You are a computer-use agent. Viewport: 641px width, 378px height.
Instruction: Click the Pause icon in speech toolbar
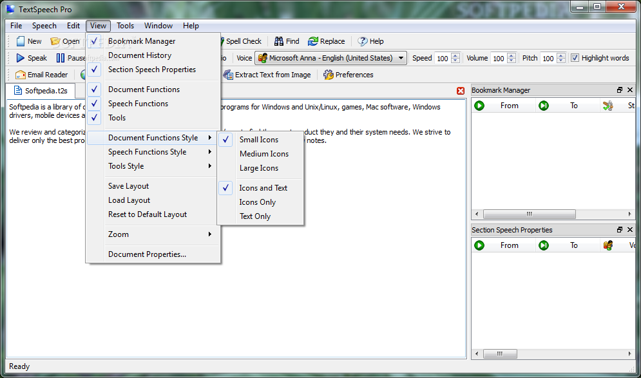point(61,58)
